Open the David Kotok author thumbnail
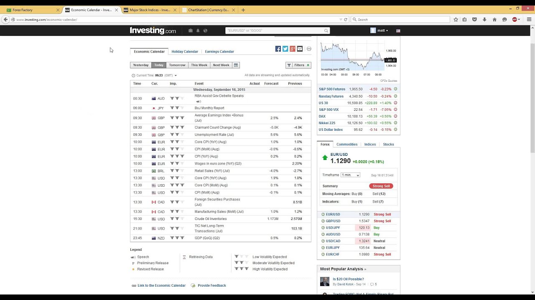Screen dimensions: 535x300 325,282
